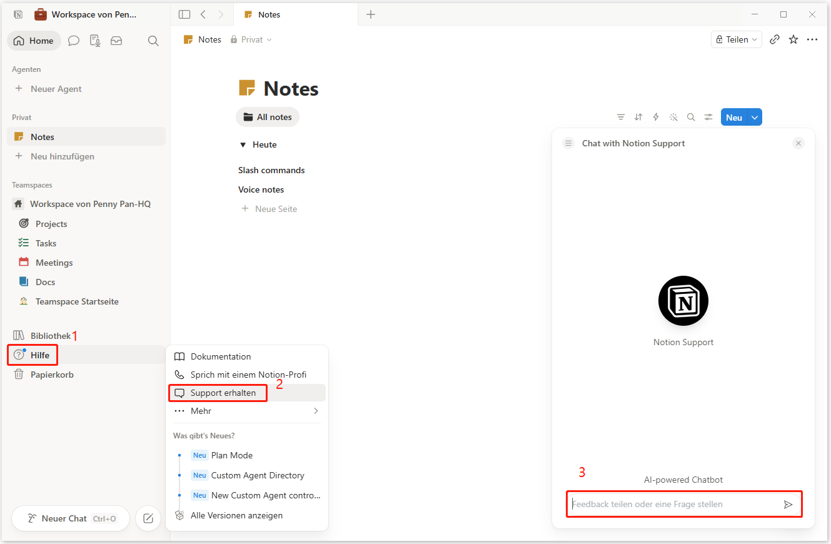Choose 'Support erhalten' in the help menu
This screenshot has height=544, width=831.
pyautogui.click(x=247, y=393)
